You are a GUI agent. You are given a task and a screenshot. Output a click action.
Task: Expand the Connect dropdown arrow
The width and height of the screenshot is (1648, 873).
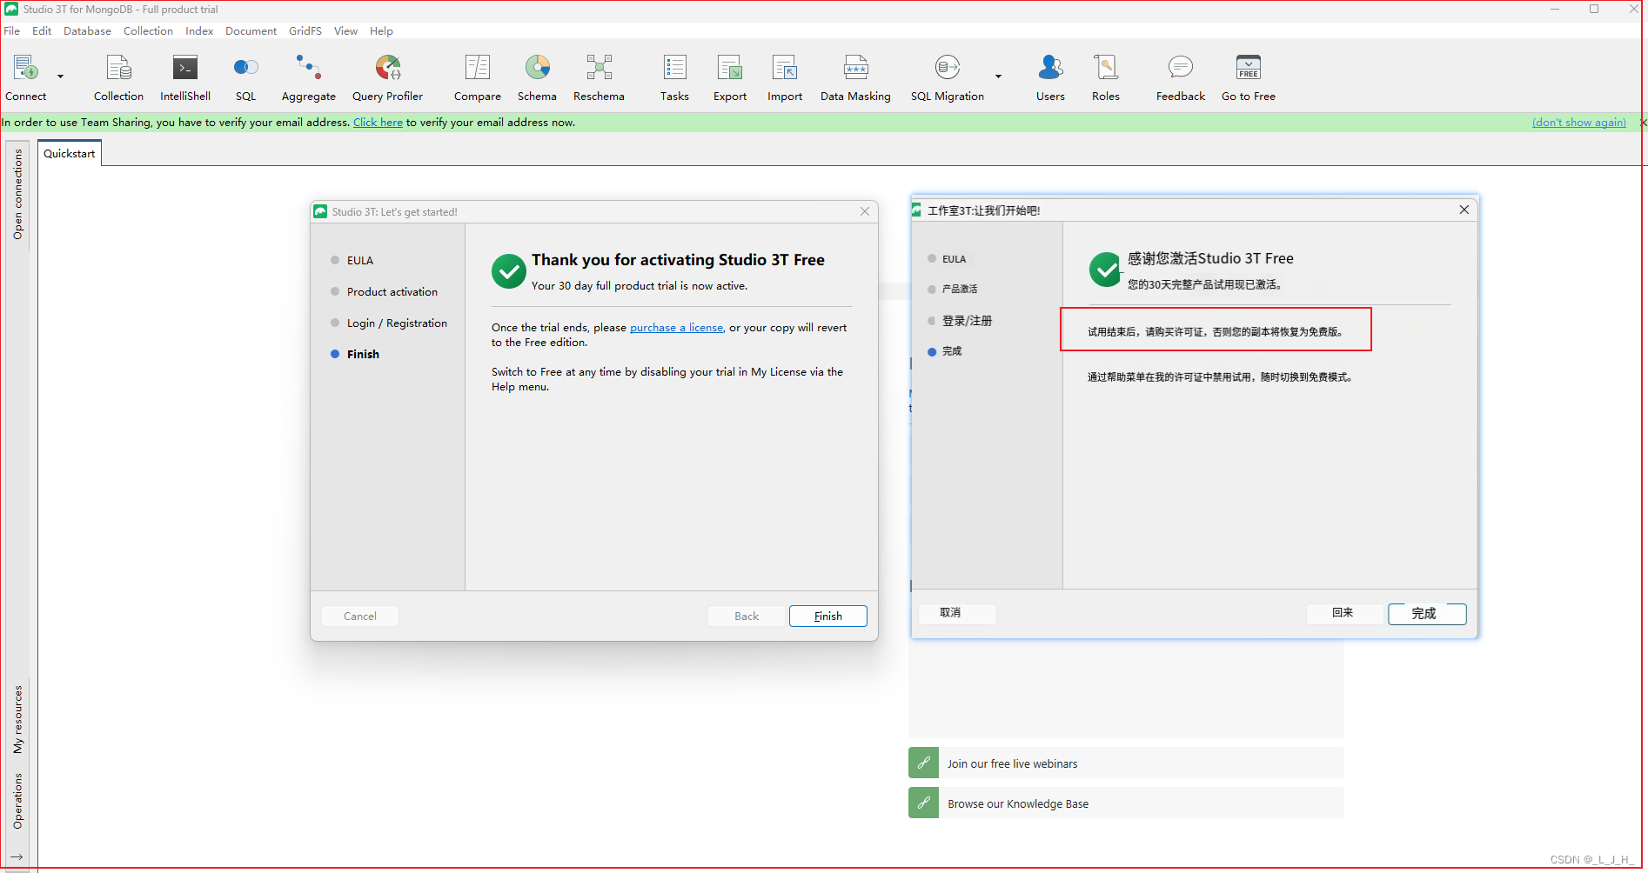(x=61, y=77)
